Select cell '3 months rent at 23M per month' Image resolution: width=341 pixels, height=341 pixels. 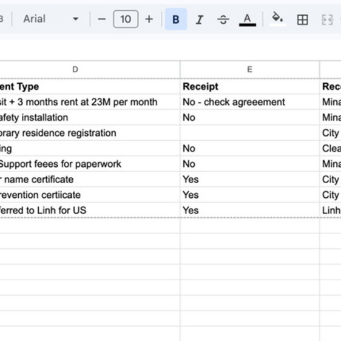coord(90,102)
